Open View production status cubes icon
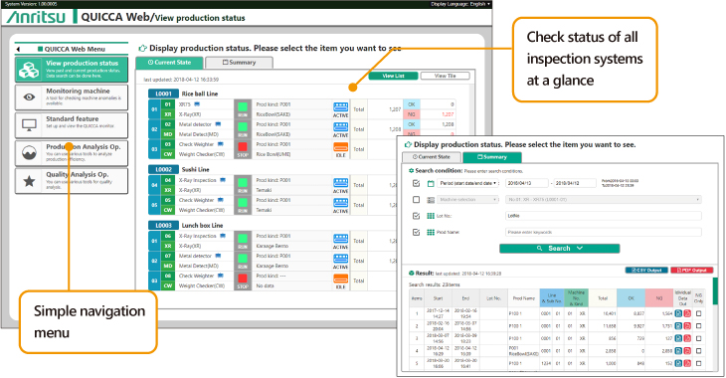The image size is (726, 378). [x=29, y=70]
